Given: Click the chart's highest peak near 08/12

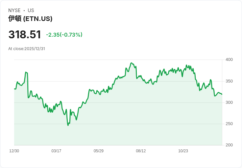Looking at the screenshot, I should tap(132, 63).
